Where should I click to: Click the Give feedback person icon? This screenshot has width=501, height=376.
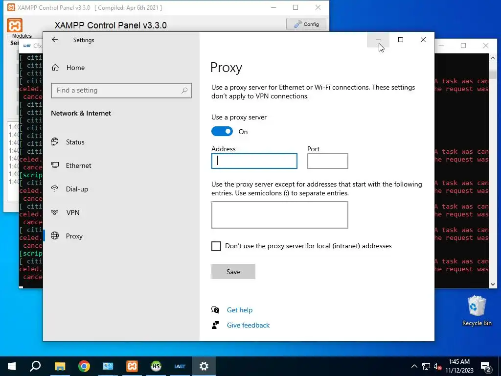[x=215, y=325]
